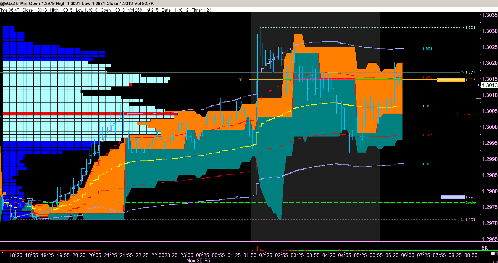Screen dimensions: 498x263
Task: Click the SELL label on the order line
Action: point(242,80)
